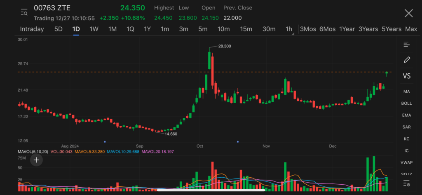Viewport: 422px width, 195px height.
Task: Click the Prev. Close 22.000 value
Action: coord(232,18)
